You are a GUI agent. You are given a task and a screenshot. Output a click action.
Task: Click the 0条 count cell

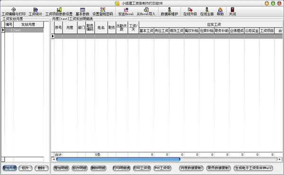(x=101, y=155)
